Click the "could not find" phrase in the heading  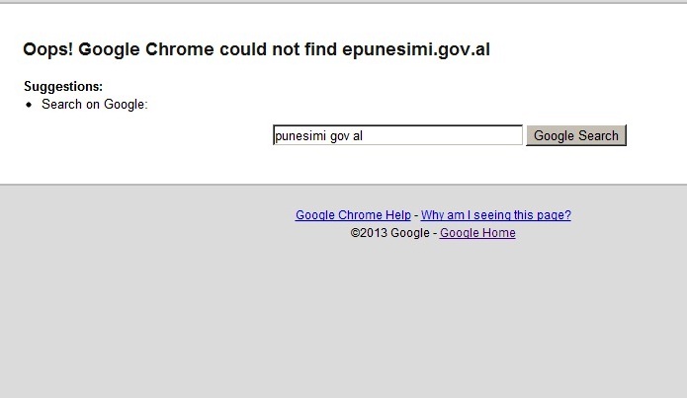278,50
